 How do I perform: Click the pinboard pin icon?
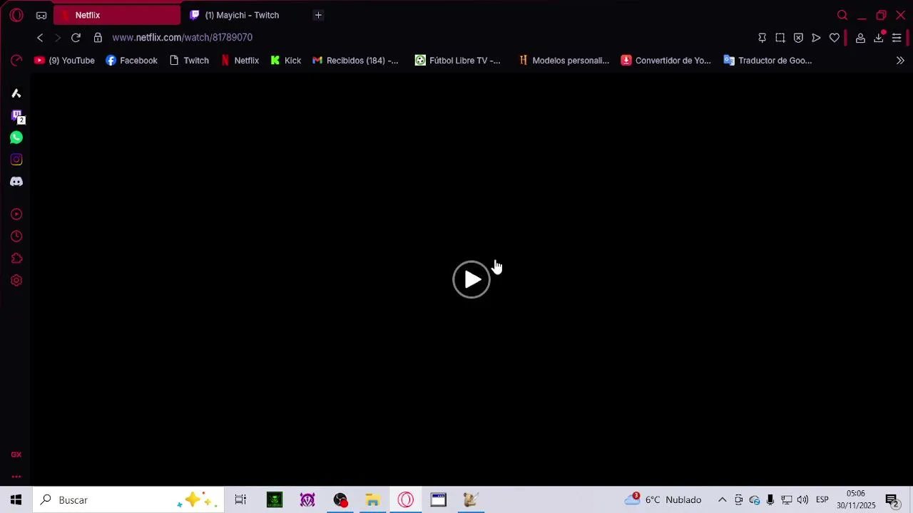tap(762, 38)
